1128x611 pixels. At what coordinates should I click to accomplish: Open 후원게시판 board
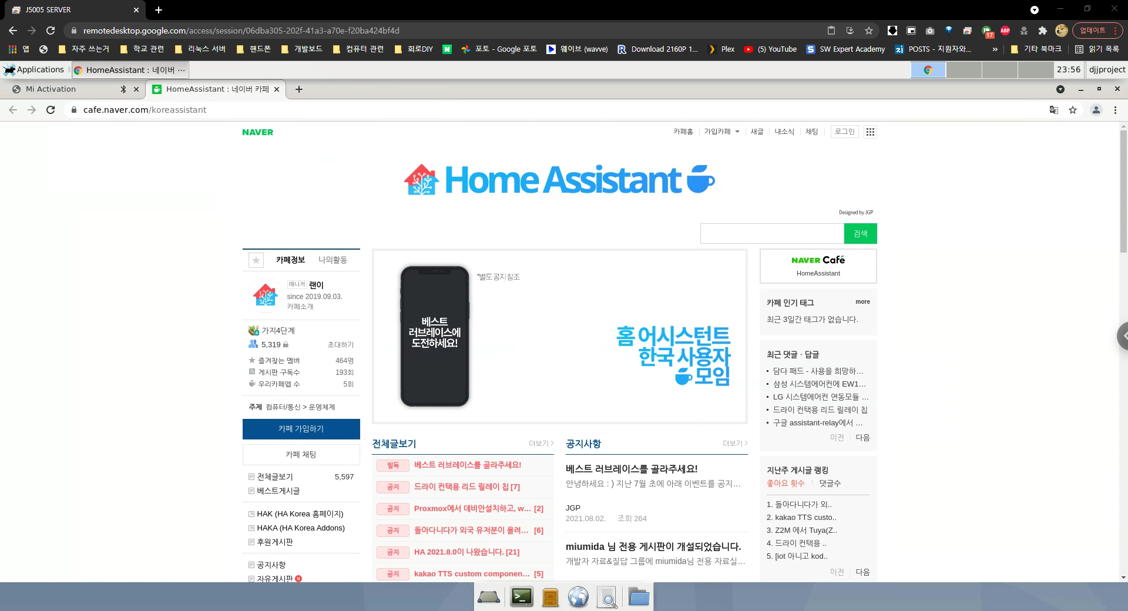pyautogui.click(x=274, y=542)
